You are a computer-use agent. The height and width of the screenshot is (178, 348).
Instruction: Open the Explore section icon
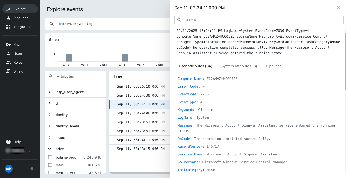[8, 9]
